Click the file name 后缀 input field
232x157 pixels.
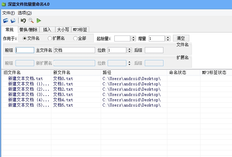point(154,50)
